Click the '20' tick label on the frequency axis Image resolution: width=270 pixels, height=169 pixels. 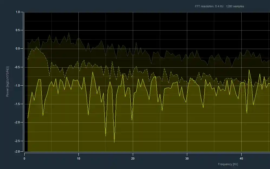(x=133, y=158)
